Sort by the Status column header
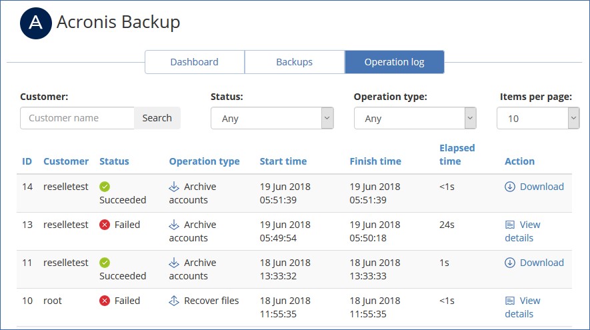This screenshot has width=590, height=330. pos(114,161)
